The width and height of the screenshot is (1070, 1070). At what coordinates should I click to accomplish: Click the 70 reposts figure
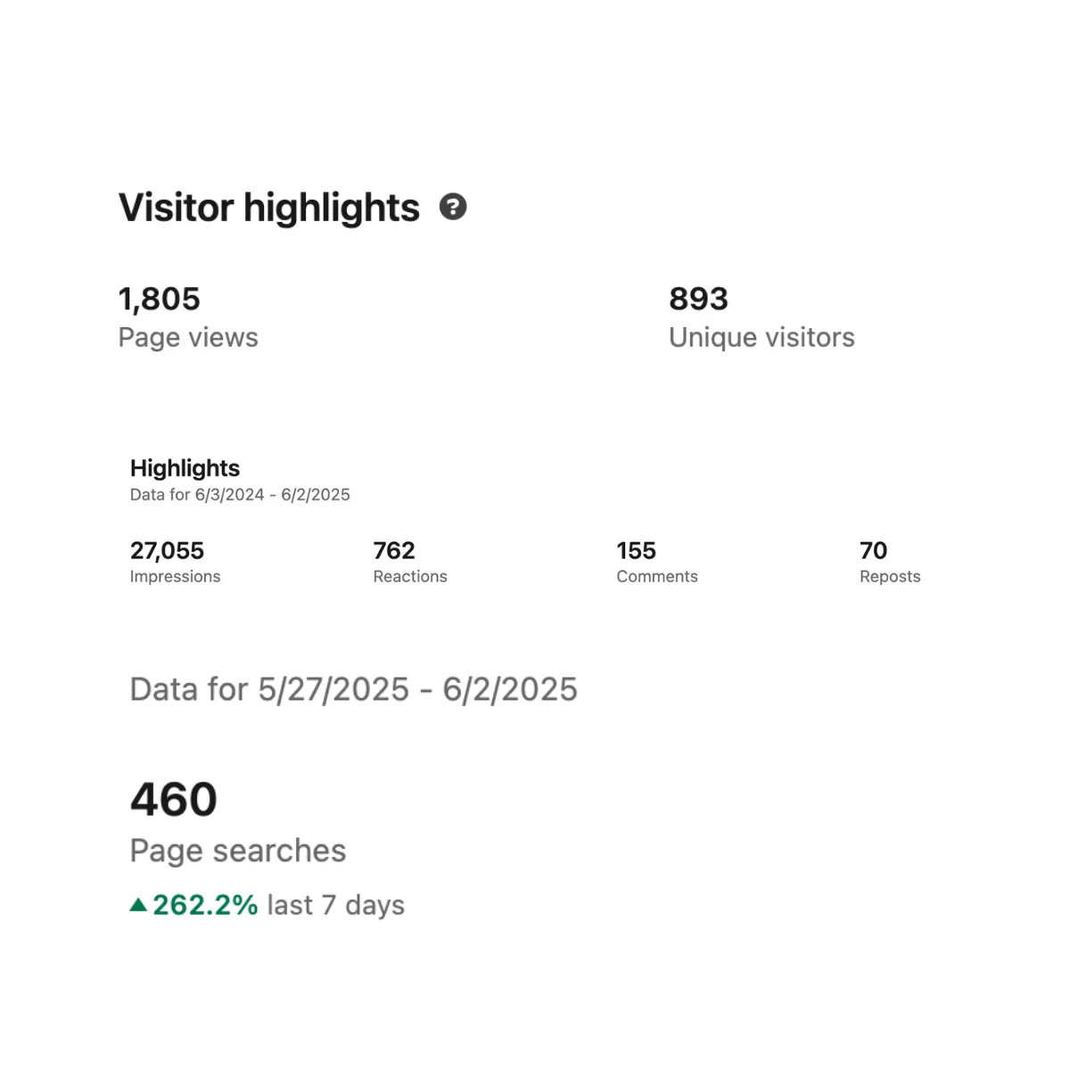pos(873,550)
